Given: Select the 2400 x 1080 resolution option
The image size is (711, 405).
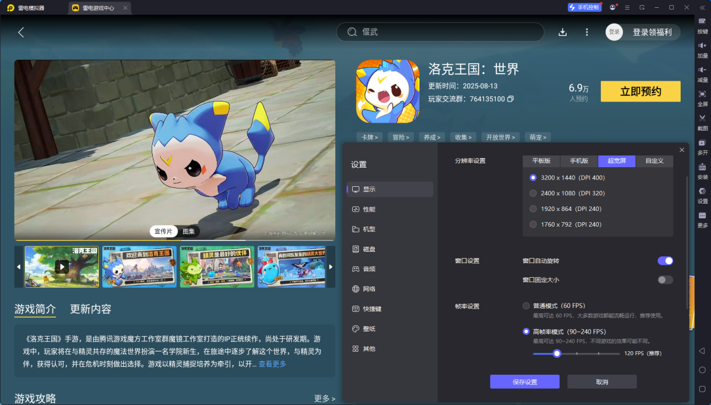Looking at the screenshot, I should 533,193.
